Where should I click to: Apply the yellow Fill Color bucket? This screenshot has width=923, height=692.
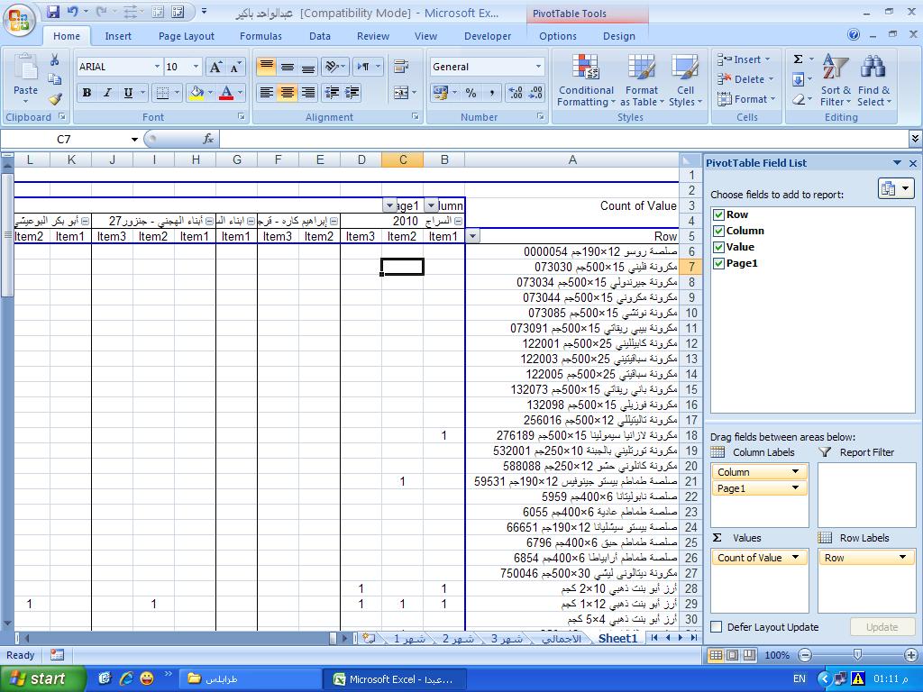[196, 93]
